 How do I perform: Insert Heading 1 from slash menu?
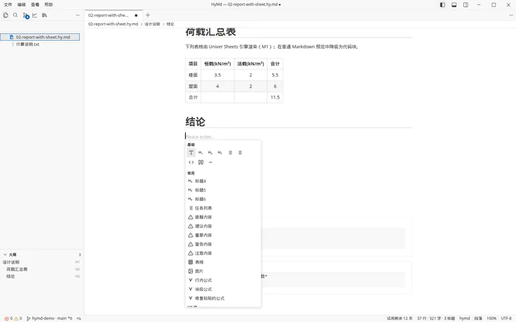pos(201,153)
